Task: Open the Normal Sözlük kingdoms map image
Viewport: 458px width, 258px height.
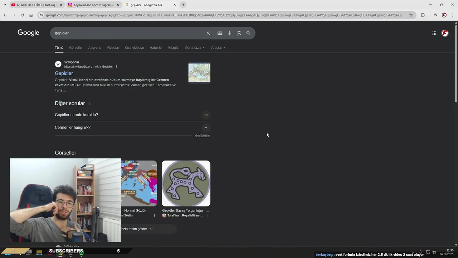Action: [139, 183]
